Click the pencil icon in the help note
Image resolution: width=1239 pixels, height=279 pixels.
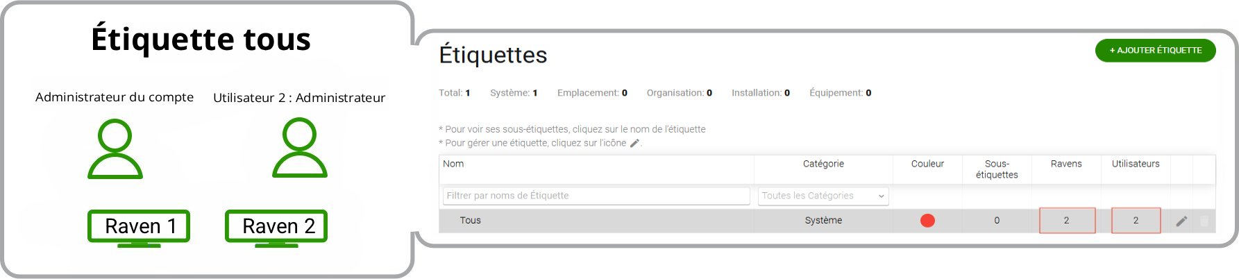(634, 143)
